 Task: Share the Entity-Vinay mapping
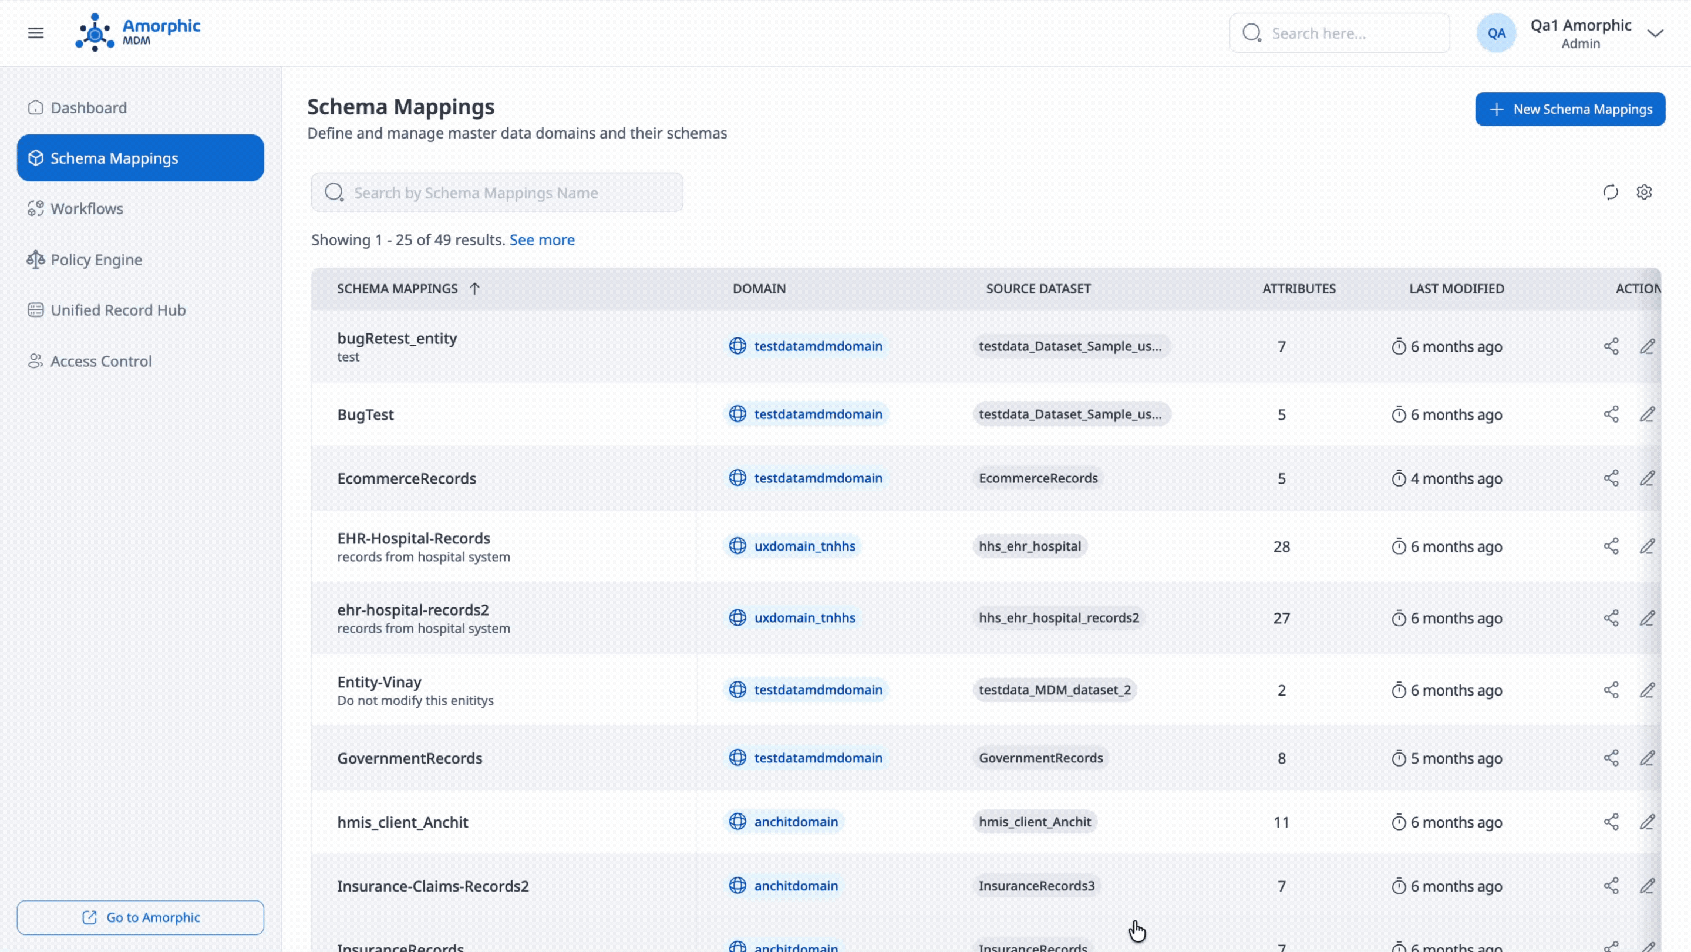pos(1611,690)
